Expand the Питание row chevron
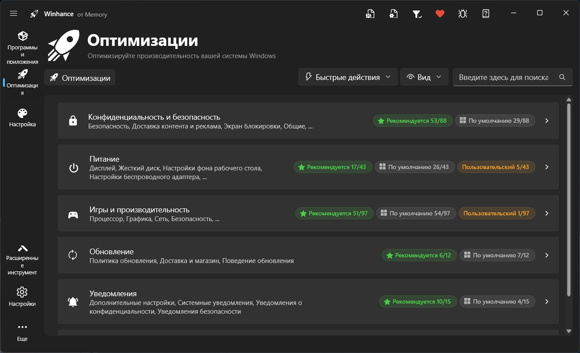 point(547,167)
